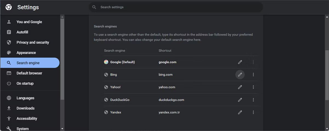Click the accessibility figure icon

pyautogui.click(x=9, y=118)
